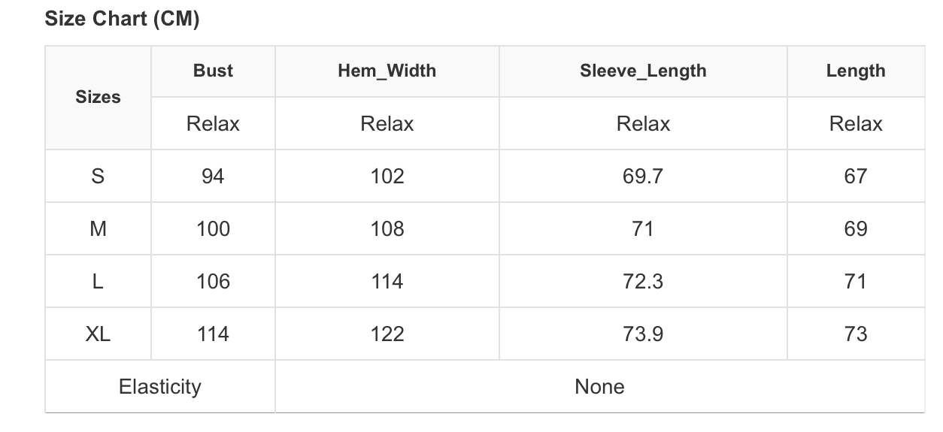Click the length value 67
Image resolution: width=943 pixels, height=432 pixels.
point(856,176)
